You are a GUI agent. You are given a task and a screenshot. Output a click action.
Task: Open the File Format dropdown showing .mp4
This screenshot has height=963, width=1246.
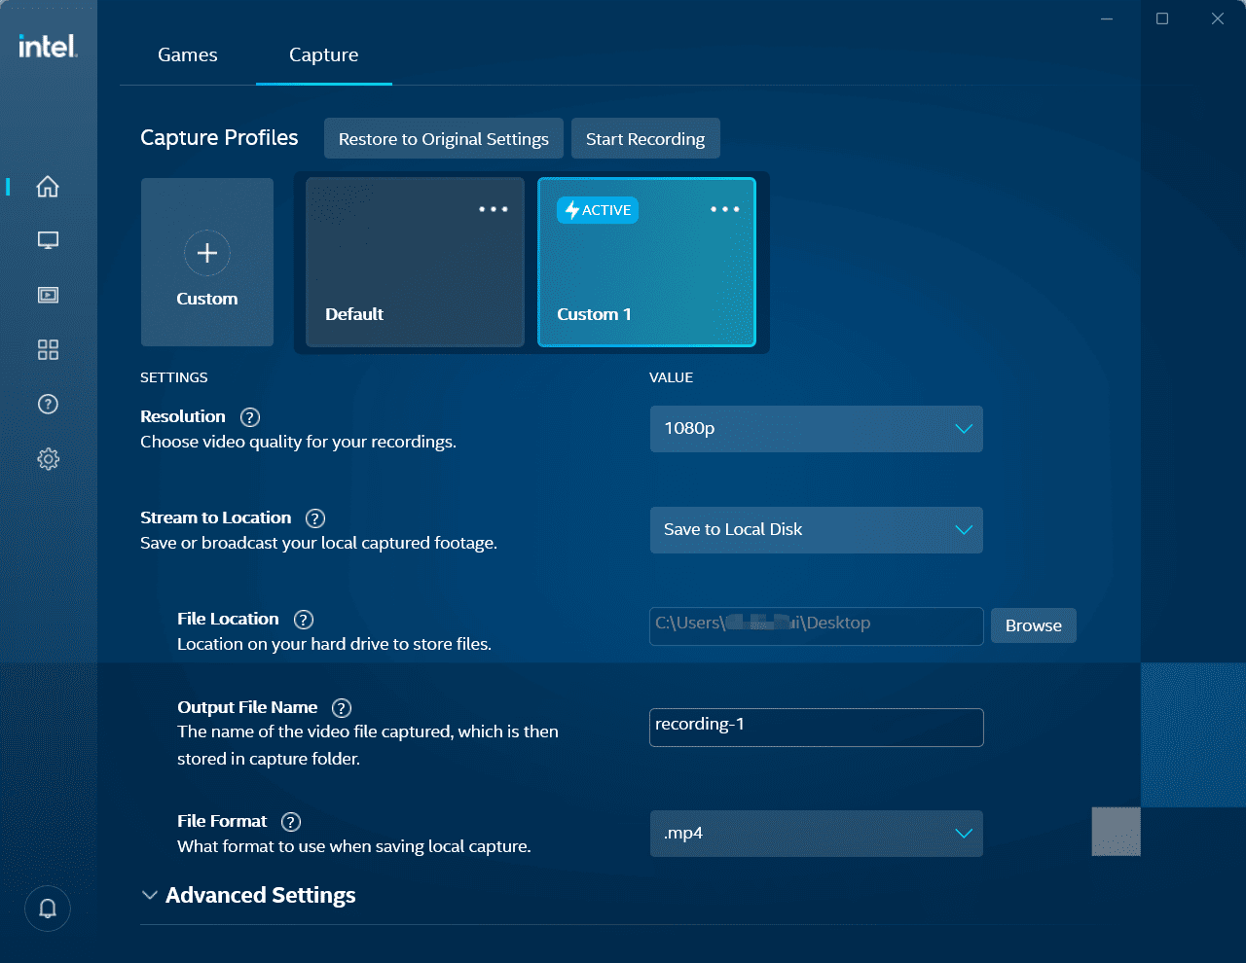click(816, 834)
